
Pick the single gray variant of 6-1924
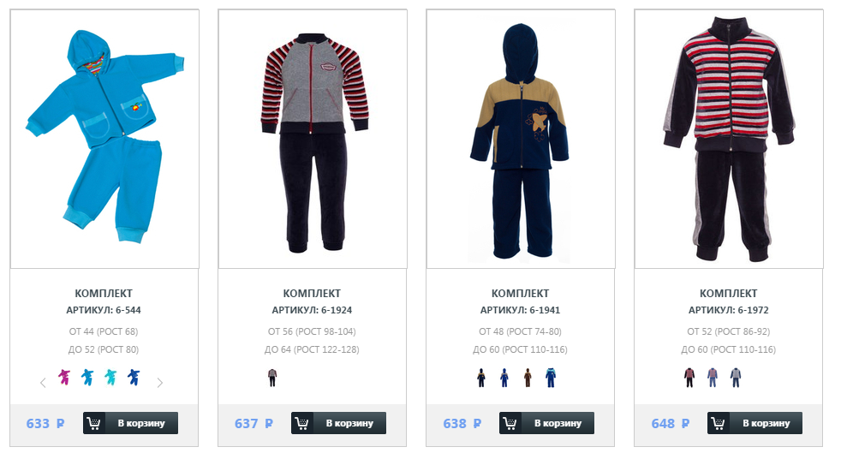(x=272, y=378)
